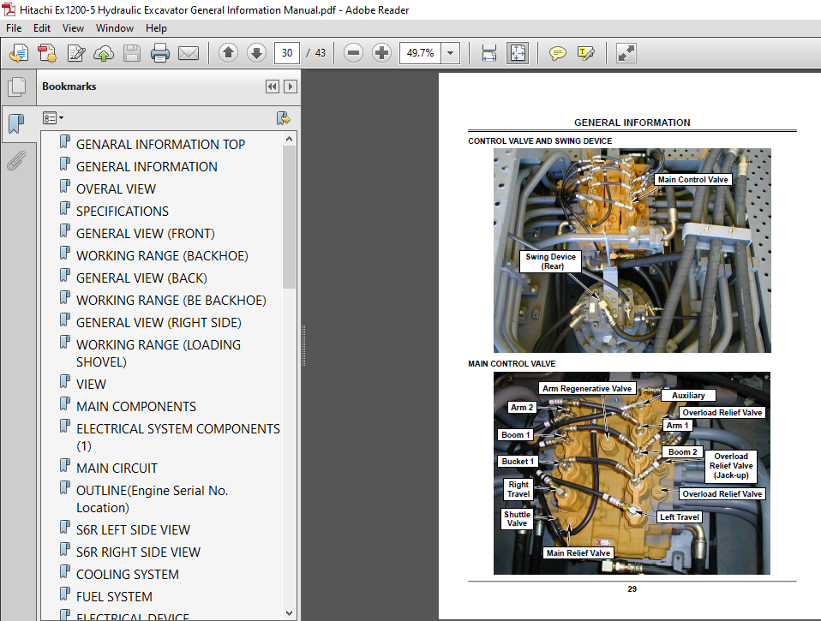Go to GENERAL VIEW (FRONT) bookmark

145,233
